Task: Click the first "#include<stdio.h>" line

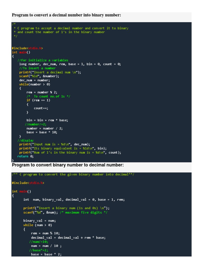Action: 27,48
